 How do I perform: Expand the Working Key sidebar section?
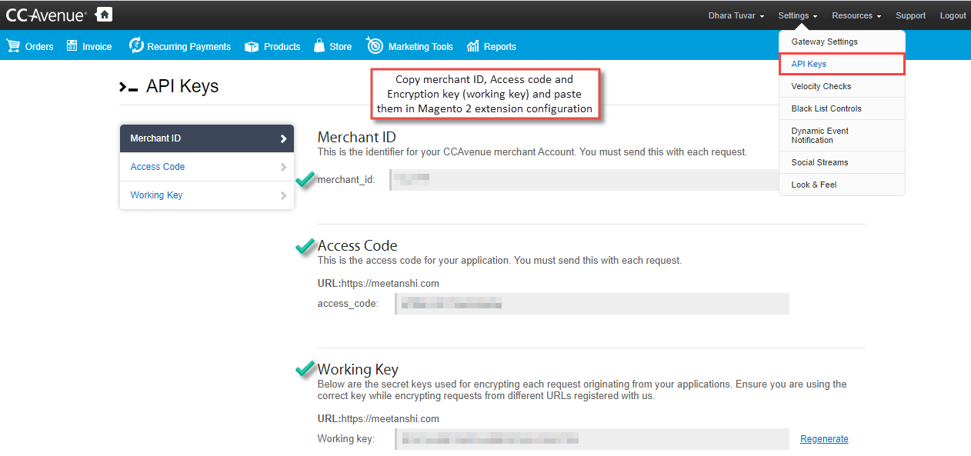pos(206,195)
